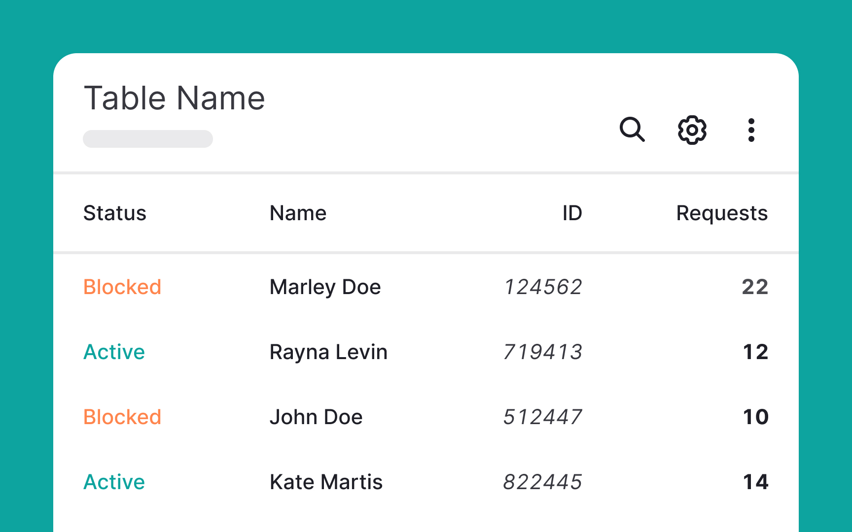Click John Doe's blocked status link
This screenshot has height=532, width=852.
click(x=122, y=417)
